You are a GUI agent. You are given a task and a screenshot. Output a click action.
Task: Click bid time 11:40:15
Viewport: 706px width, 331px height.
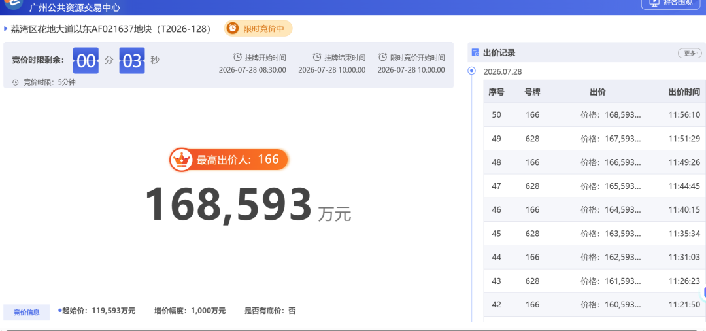(x=684, y=210)
